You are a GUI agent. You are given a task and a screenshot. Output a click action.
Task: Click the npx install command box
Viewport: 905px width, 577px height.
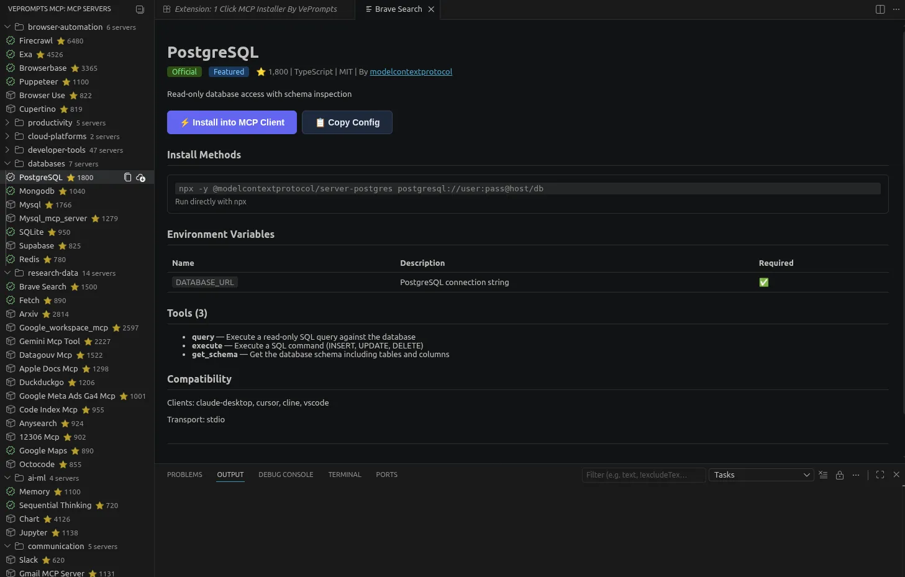pos(527,189)
